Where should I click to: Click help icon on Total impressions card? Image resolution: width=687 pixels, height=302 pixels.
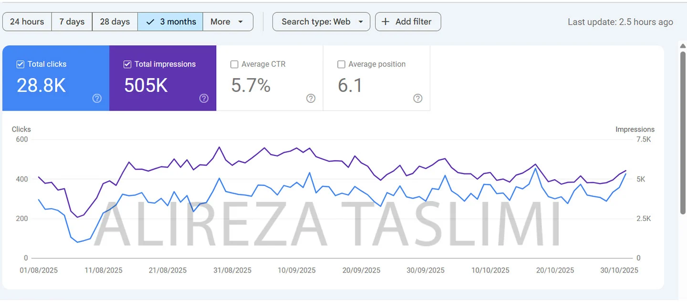pos(204,99)
